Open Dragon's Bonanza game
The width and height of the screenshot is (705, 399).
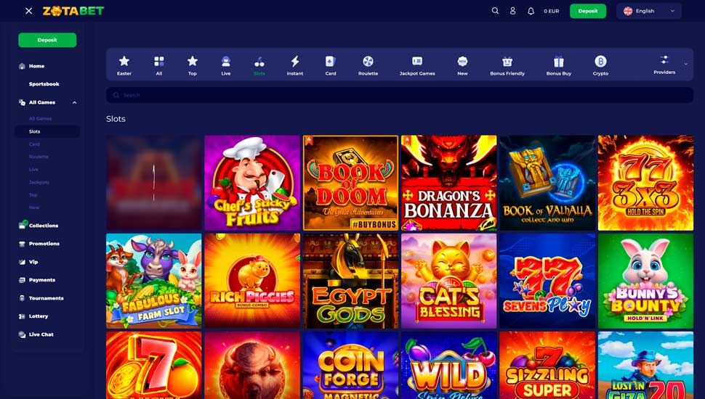[x=448, y=183]
